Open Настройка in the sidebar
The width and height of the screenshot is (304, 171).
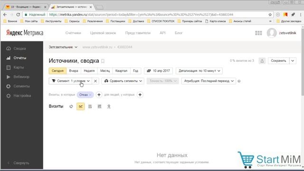[22, 95]
